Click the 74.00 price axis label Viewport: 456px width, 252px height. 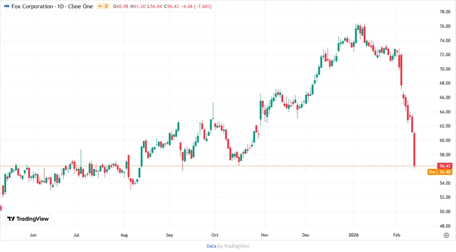coord(445,40)
